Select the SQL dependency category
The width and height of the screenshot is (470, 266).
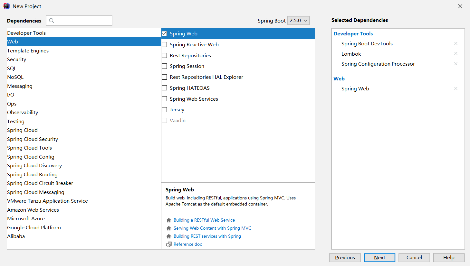pos(12,68)
